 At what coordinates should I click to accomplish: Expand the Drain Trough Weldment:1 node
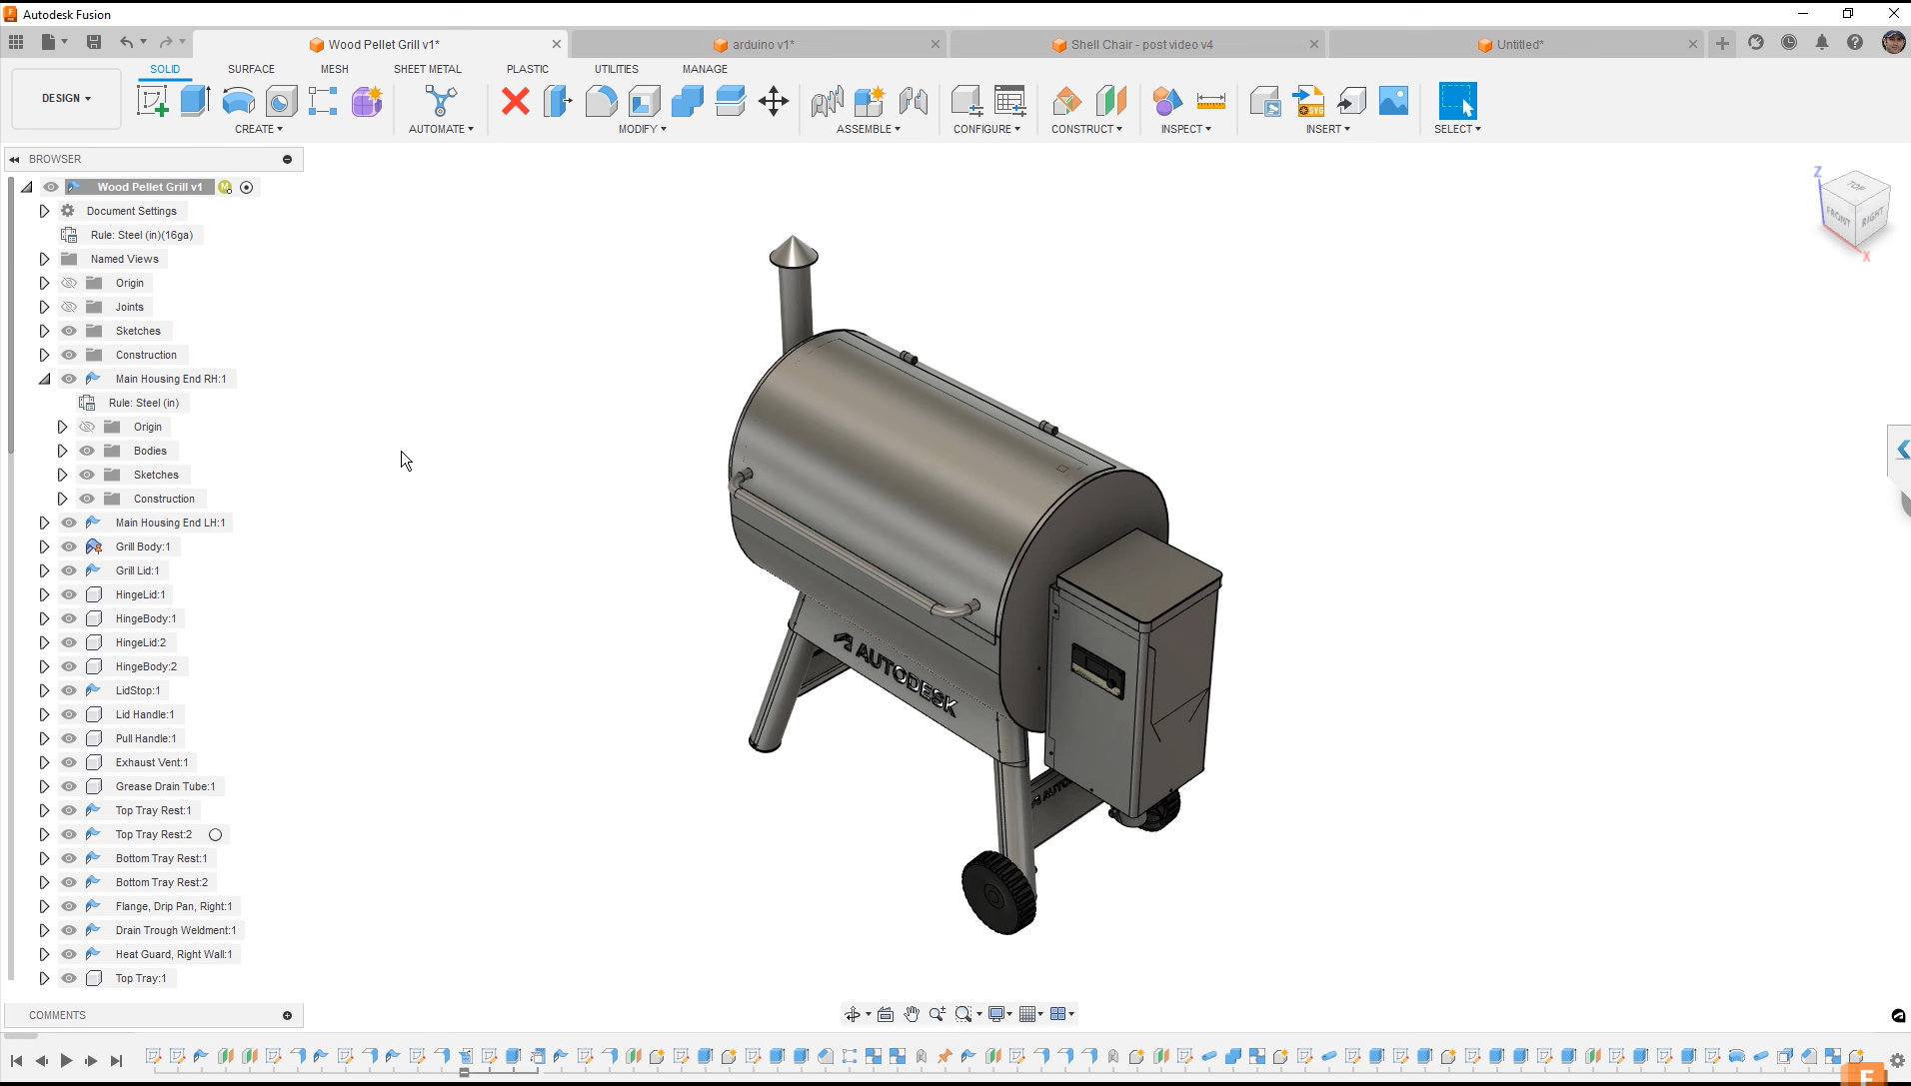[x=44, y=930]
